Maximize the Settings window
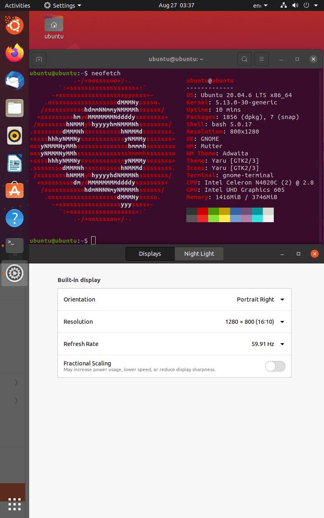The height and width of the screenshot is (518, 324). pos(298,254)
